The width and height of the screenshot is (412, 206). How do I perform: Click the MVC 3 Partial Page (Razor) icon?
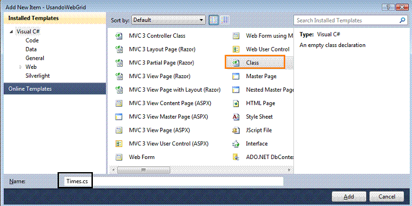(x=119, y=63)
